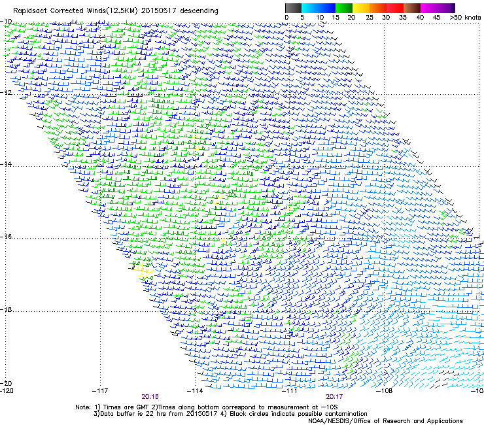Click the '-111' longitude axis label
484x425 pixels.
click(x=290, y=391)
